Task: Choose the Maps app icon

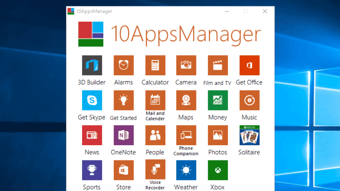Action: [186, 100]
